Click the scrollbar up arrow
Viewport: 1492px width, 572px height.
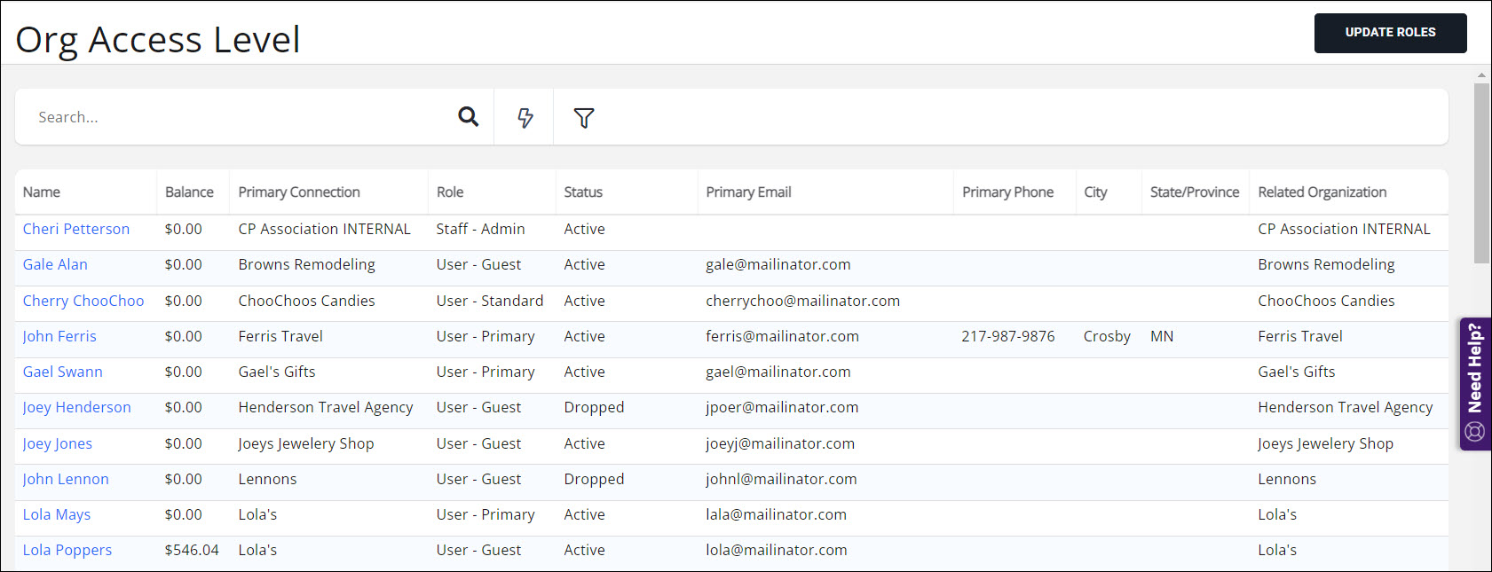point(1481,75)
